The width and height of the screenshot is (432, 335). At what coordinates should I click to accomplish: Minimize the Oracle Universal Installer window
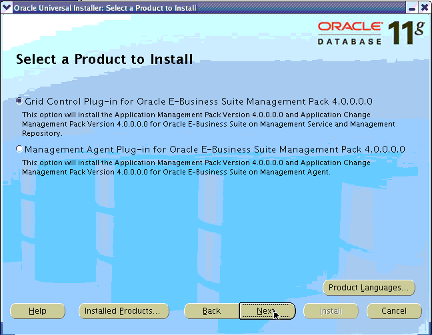click(412, 8)
